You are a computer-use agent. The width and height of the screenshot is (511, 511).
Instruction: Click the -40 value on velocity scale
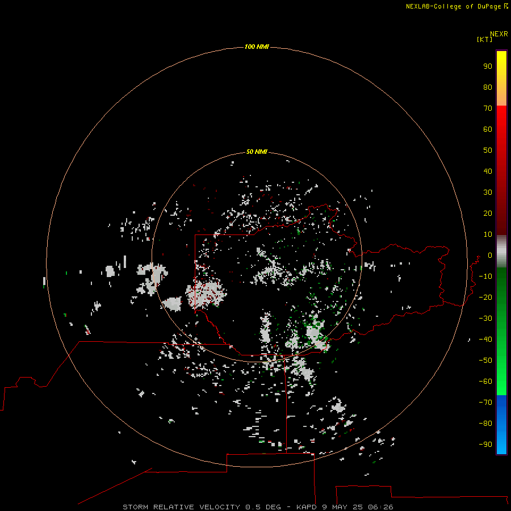(485, 340)
